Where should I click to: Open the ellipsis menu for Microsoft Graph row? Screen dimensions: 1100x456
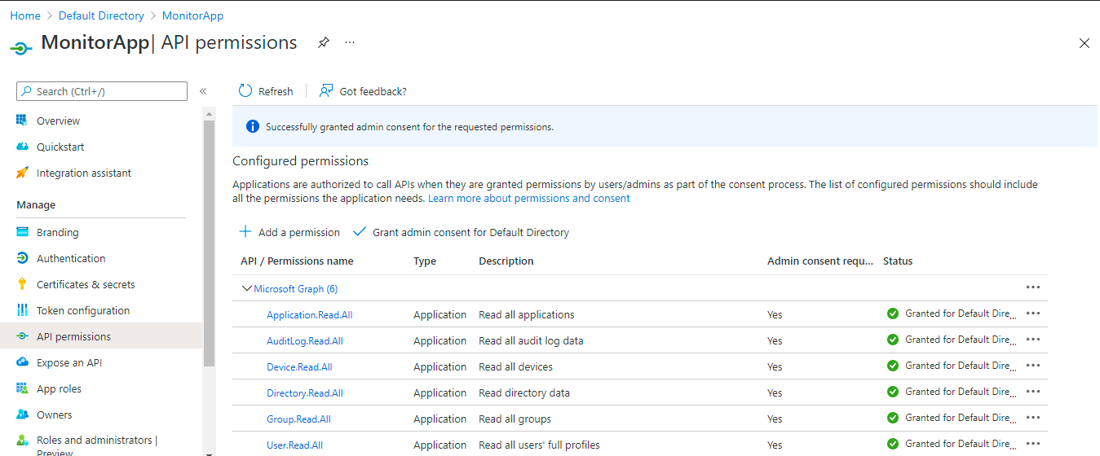(x=1033, y=287)
